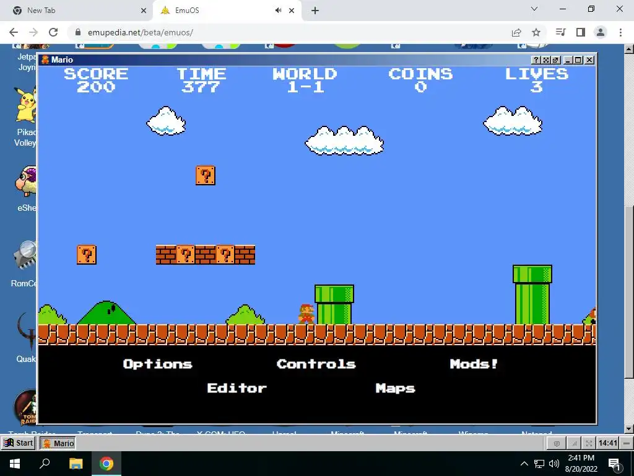Open Windows network tray icon
Image resolution: width=634 pixels, height=476 pixels.
pos(539,464)
